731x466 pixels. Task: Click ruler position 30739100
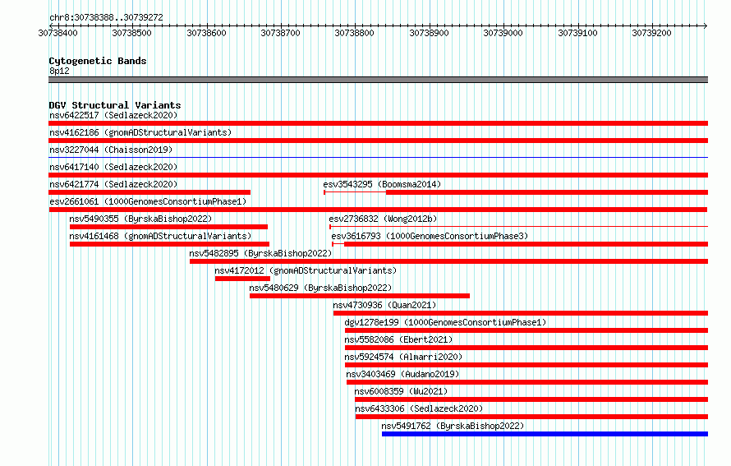coord(577,33)
